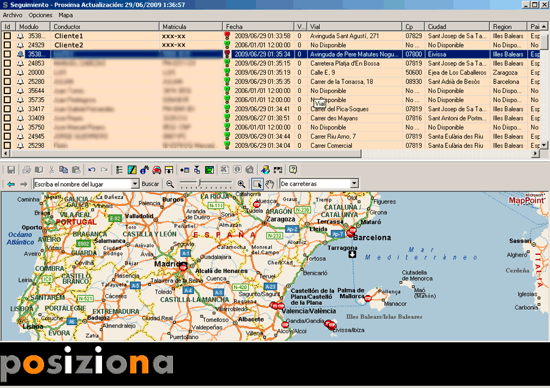Click the map zoom slider handle
The image size is (550, 388).
(x=199, y=183)
